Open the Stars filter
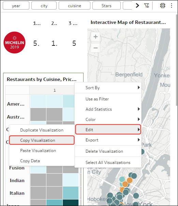Image resolution: width=178 pixels, height=206 pixels. (x=106, y=5)
